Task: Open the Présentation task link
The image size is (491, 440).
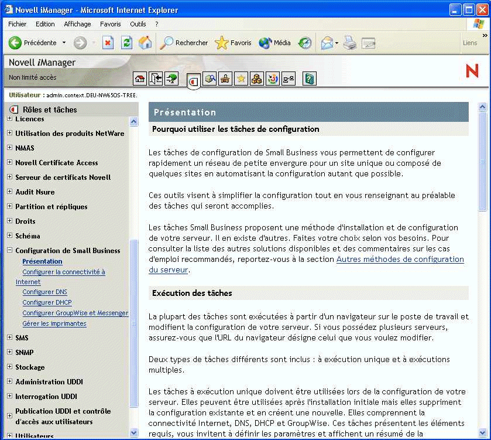Action: [42, 261]
